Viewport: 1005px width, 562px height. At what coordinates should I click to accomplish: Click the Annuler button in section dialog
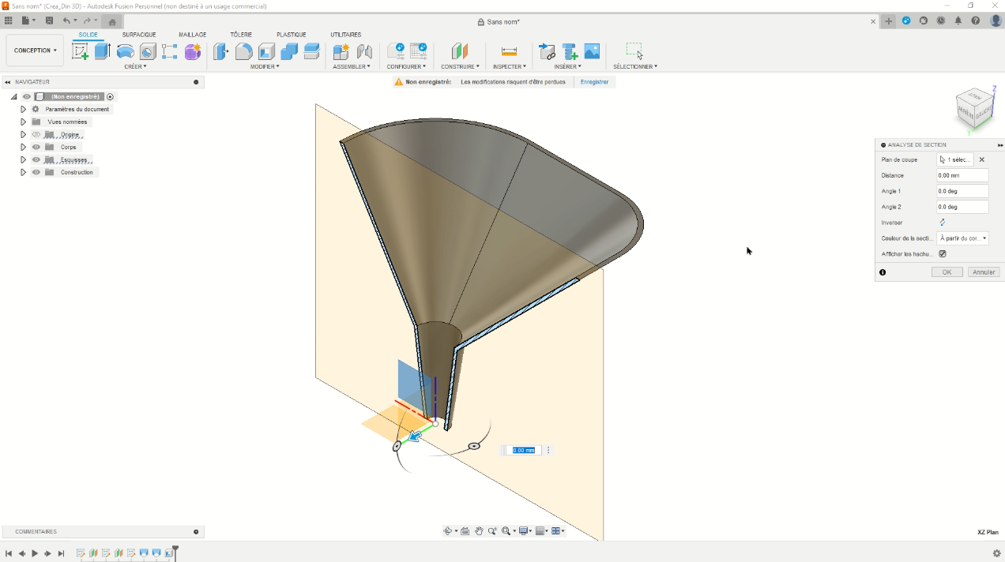tap(984, 272)
